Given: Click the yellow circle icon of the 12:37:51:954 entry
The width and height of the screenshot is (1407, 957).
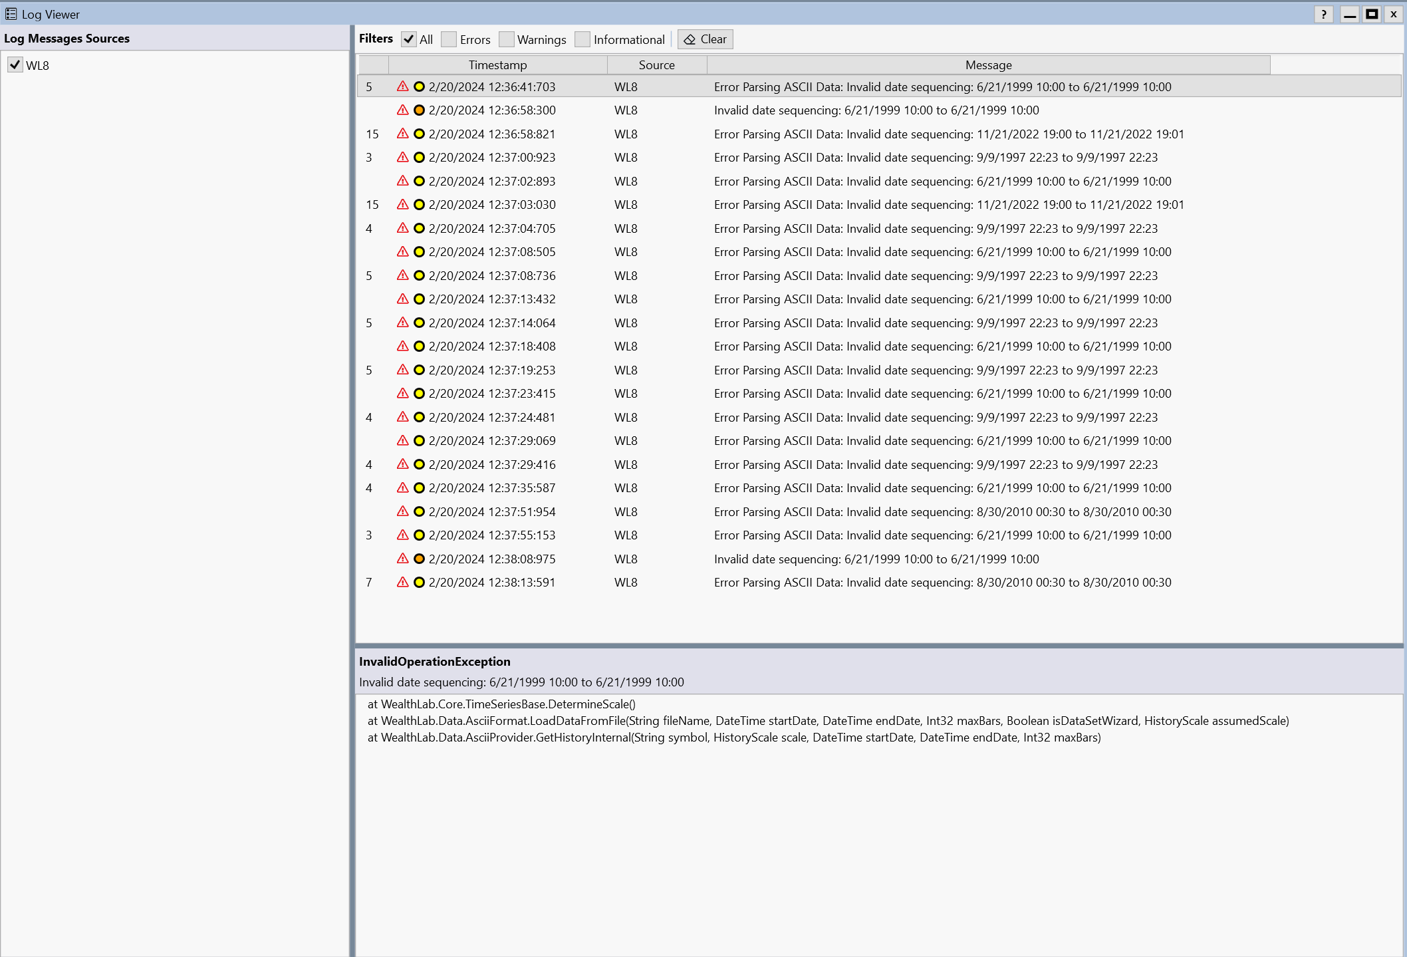Looking at the screenshot, I should click(x=419, y=512).
